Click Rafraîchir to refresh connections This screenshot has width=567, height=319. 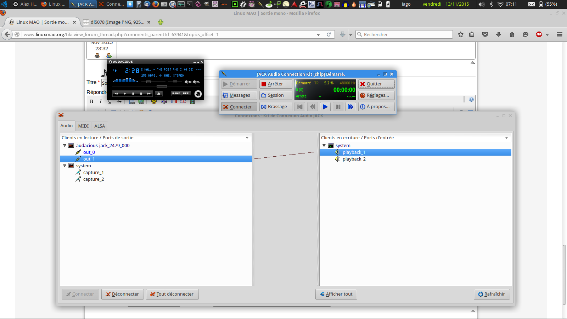click(492, 294)
